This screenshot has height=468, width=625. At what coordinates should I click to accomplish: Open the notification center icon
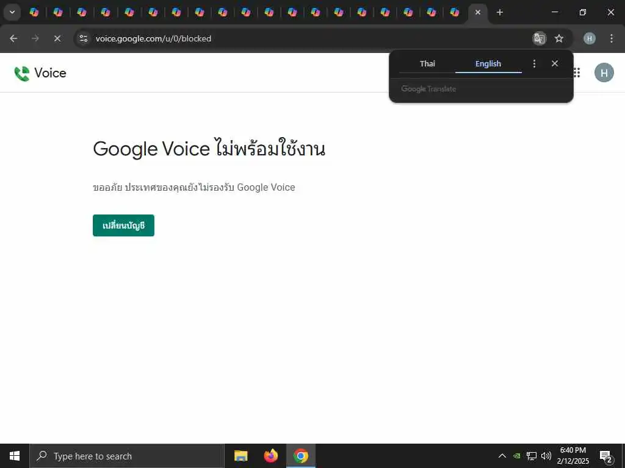606,456
